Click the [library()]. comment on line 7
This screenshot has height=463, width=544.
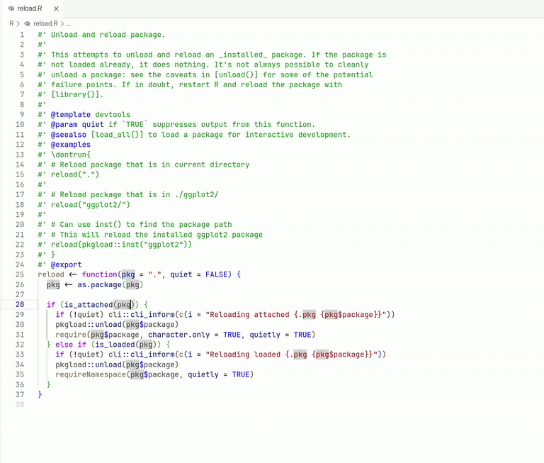(x=77, y=94)
